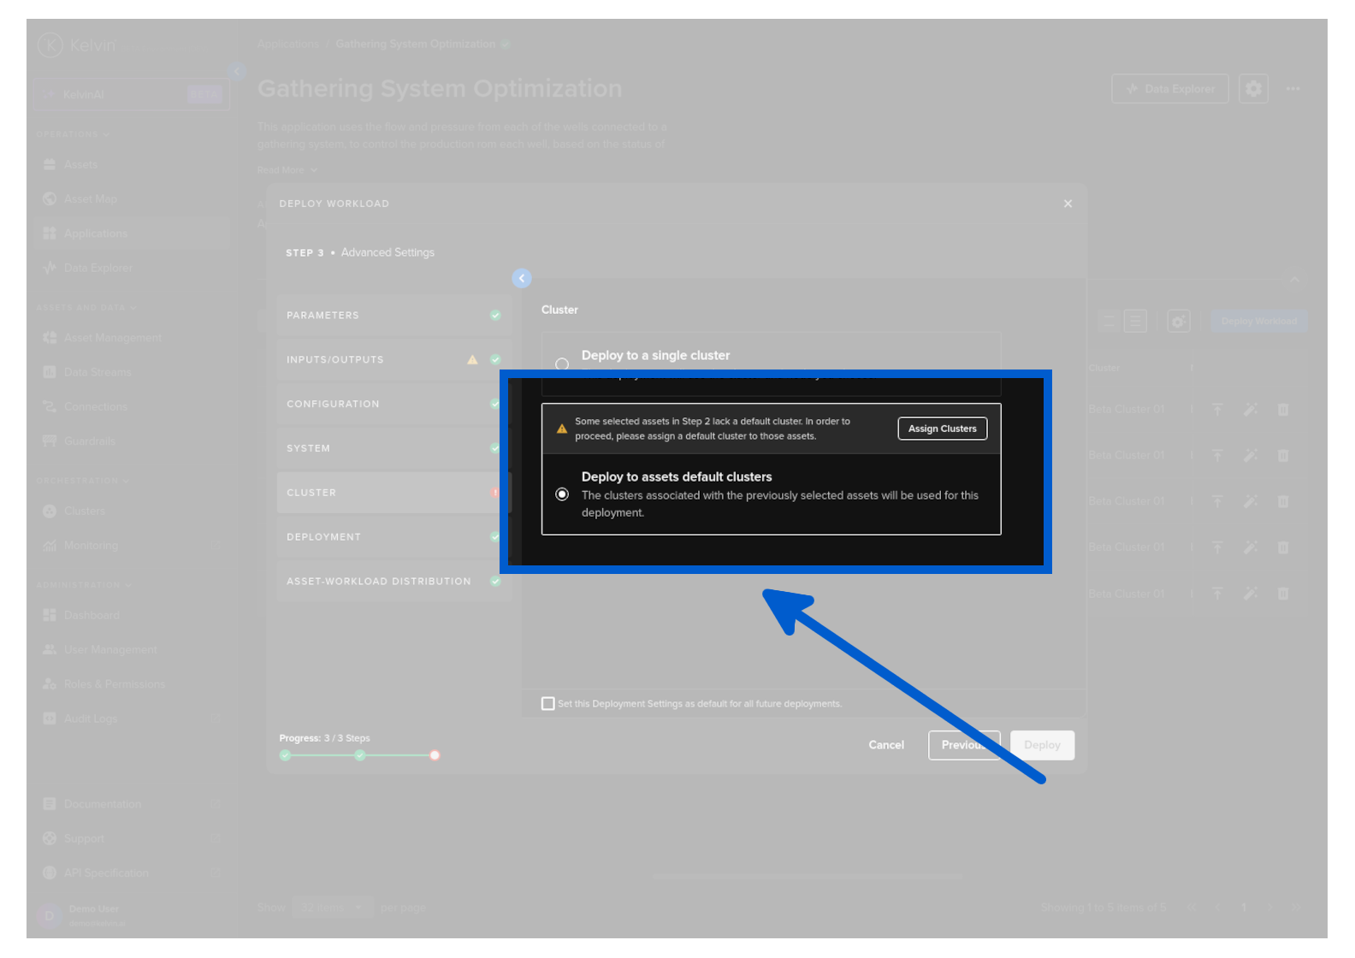Click the Asset Map sidebar icon
Screen dimensions: 1355x958
[x=50, y=199]
